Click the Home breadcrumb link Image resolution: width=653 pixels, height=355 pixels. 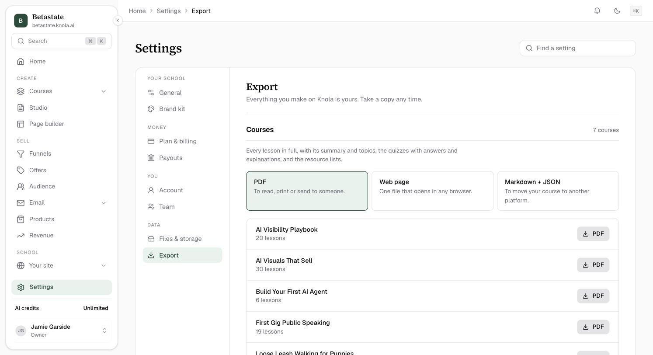(x=137, y=11)
